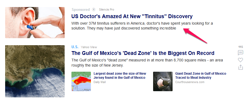Viewport: 244px width, 102px height.
Task: Open the share icon beside article
Action: 240,67
